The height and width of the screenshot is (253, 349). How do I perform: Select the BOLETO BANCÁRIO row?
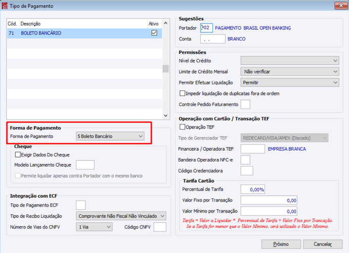tap(84, 33)
